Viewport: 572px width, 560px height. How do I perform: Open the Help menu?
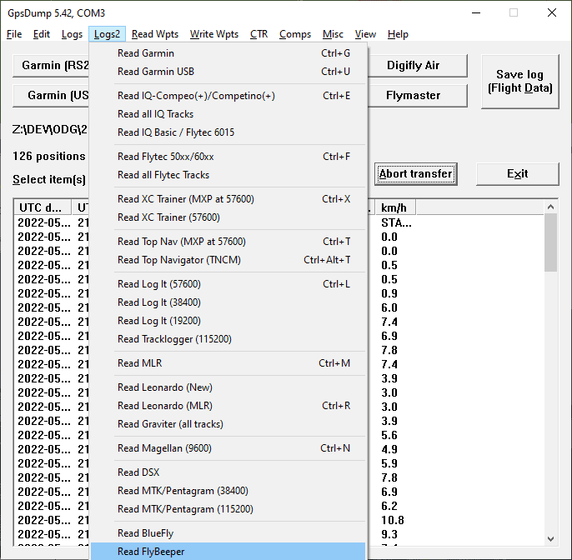(x=398, y=34)
